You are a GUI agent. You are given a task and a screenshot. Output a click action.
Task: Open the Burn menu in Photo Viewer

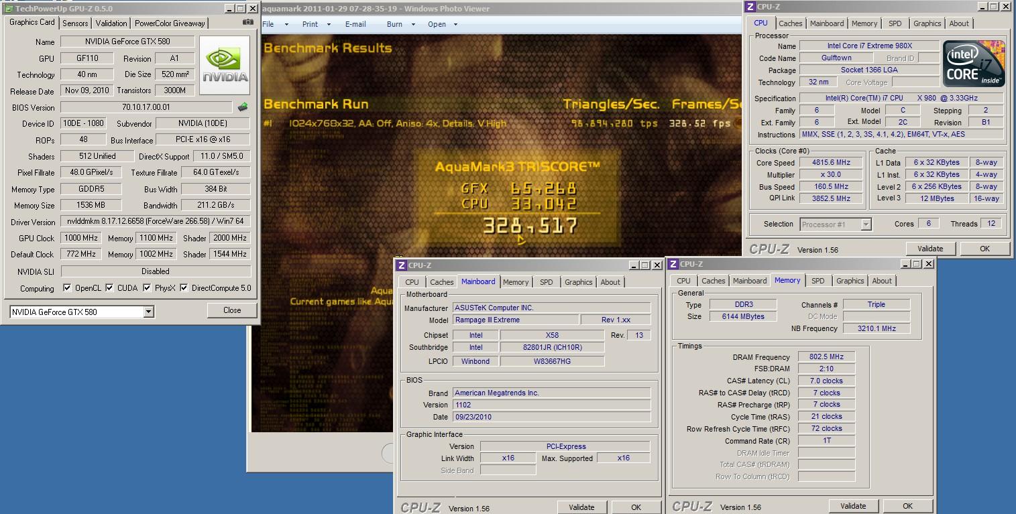[x=400, y=24]
